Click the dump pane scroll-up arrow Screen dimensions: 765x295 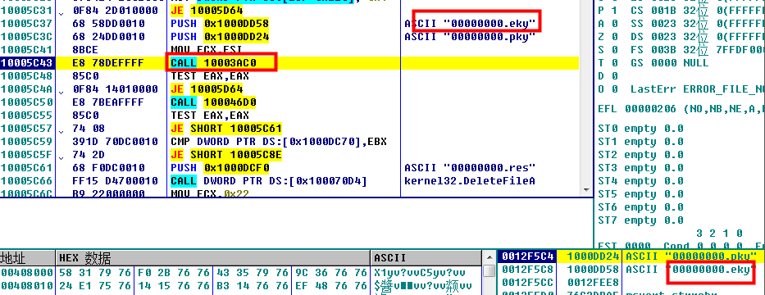(x=490, y=257)
